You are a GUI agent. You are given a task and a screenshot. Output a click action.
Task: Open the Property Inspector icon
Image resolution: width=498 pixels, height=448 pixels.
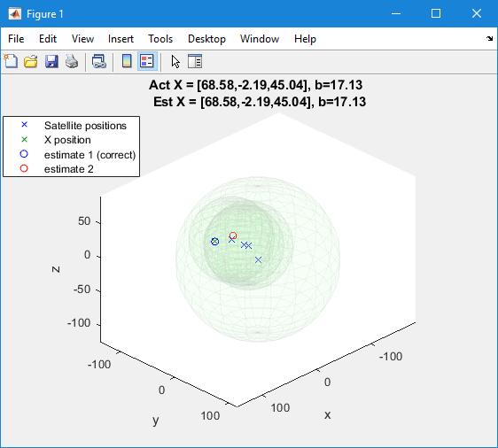point(195,61)
